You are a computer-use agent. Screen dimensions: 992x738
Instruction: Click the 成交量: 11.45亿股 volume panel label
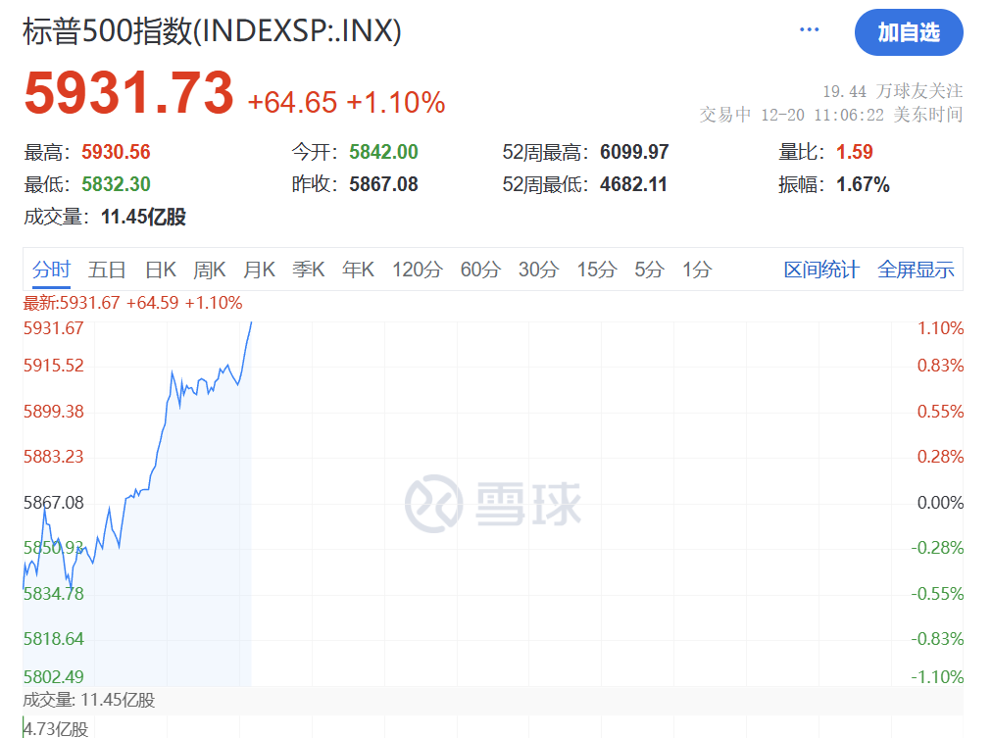click(x=88, y=700)
